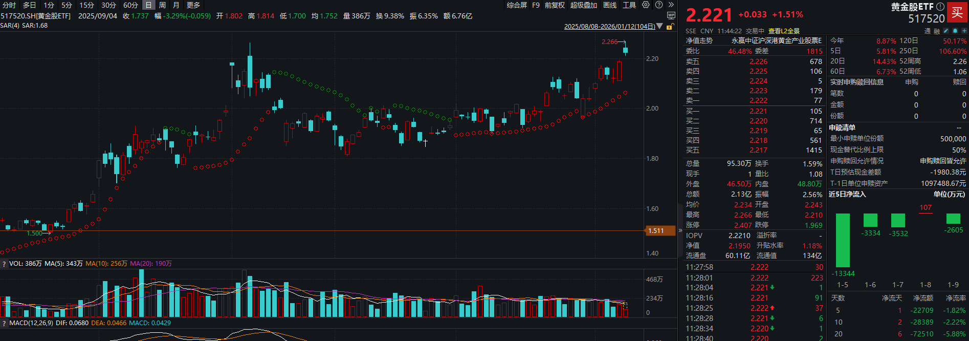The image size is (969, 341).
Task: Expand the double-arrow toolbar overflow icon
Action: (x=671, y=5)
